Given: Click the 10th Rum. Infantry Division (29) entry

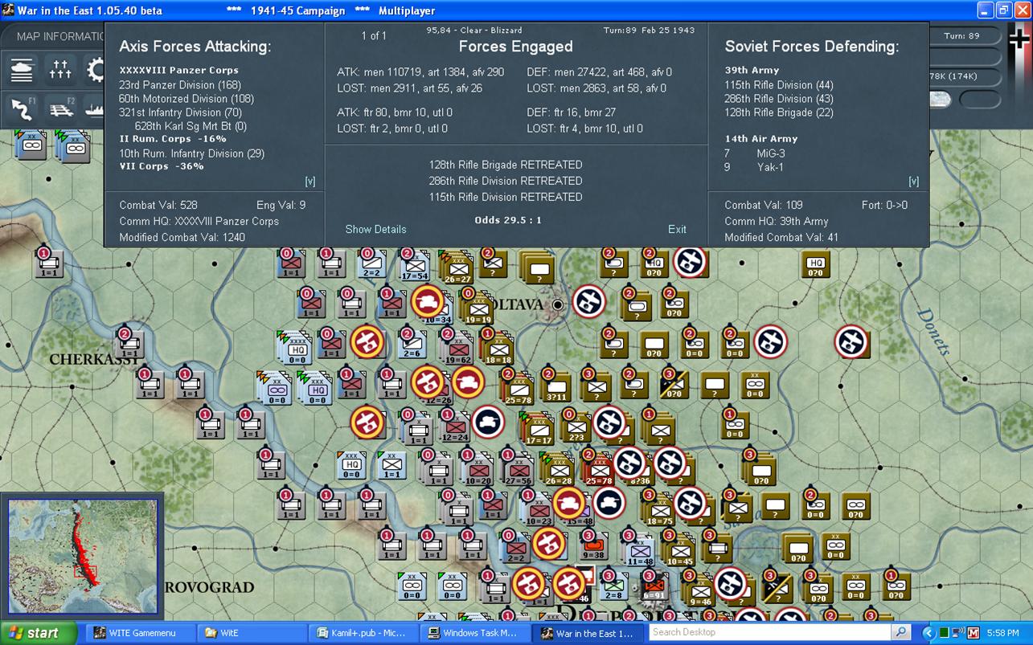Looking at the screenshot, I should pyautogui.click(x=191, y=153).
